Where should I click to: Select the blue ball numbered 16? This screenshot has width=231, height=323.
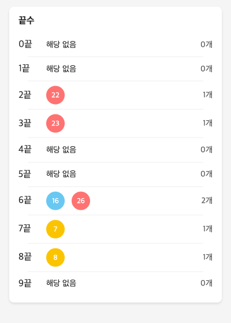[x=55, y=201]
